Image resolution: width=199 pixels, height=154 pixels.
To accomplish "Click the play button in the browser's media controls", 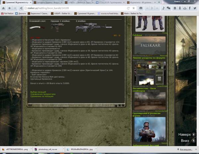I will [x=152, y=8].
